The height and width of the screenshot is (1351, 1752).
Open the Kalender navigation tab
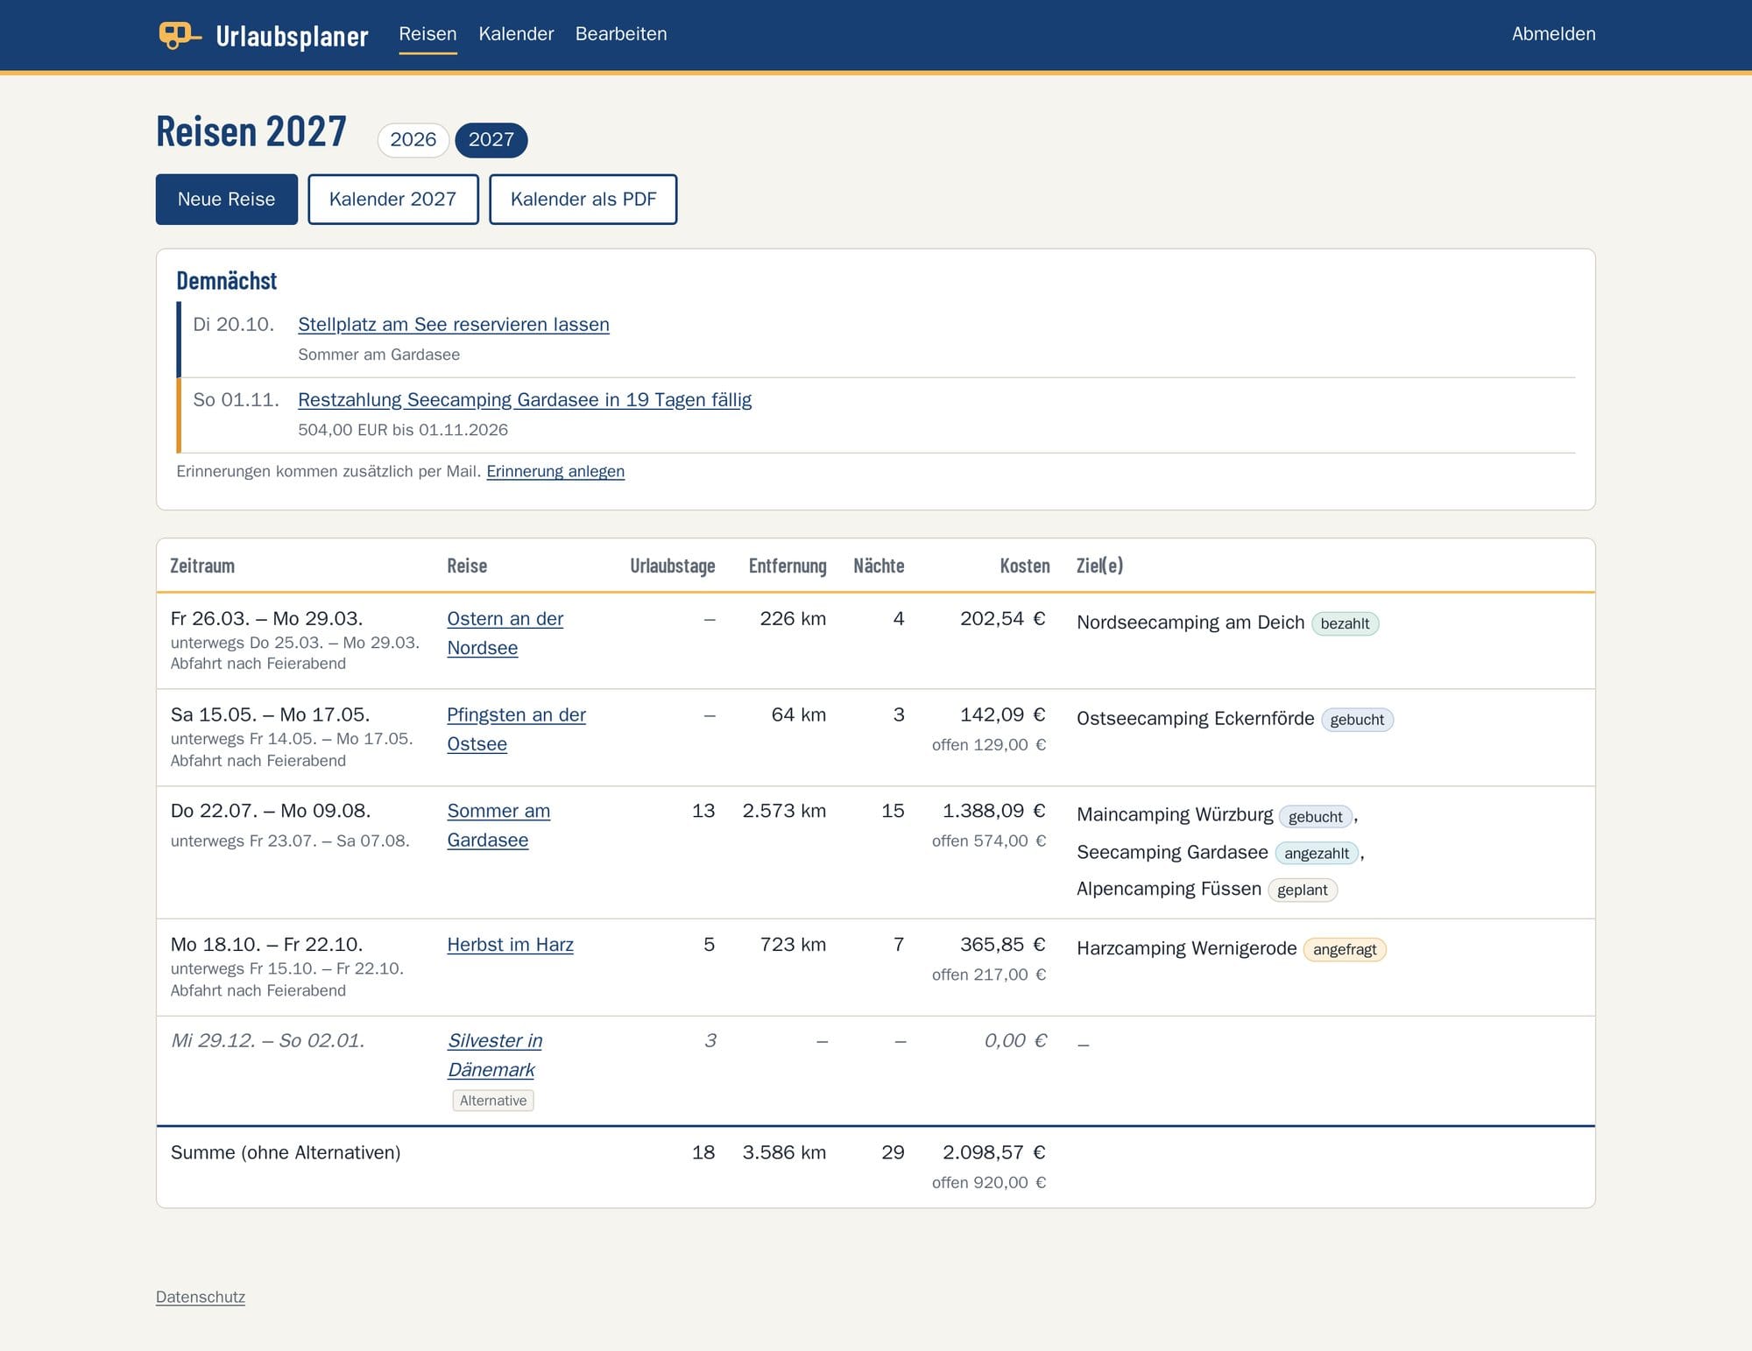[x=516, y=34]
